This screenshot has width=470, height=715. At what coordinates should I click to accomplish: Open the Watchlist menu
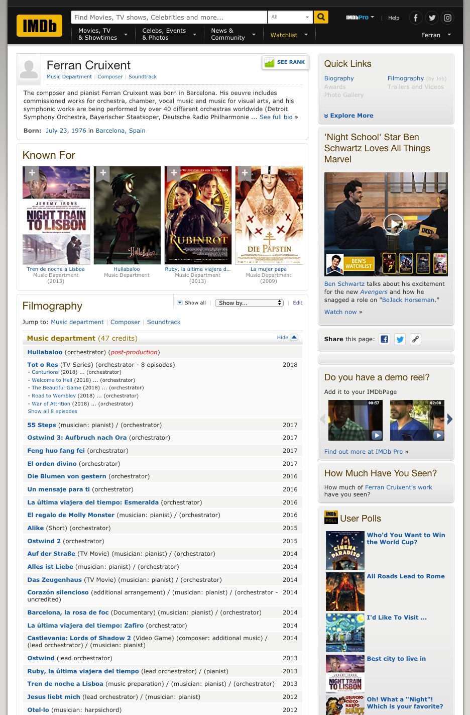pos(289,35)
